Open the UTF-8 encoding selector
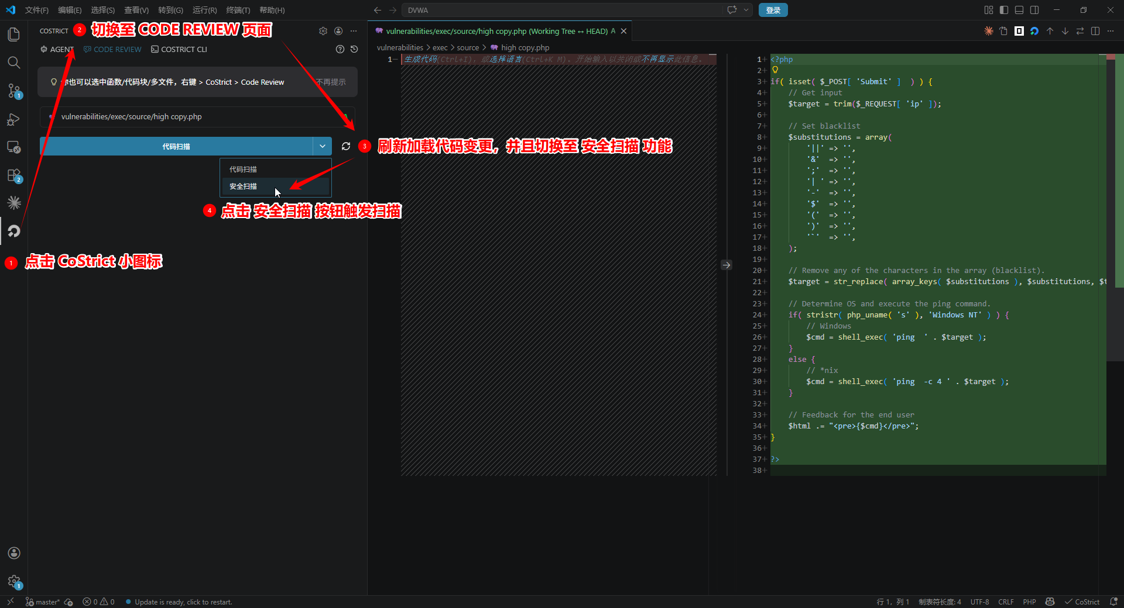 point(979,602)
